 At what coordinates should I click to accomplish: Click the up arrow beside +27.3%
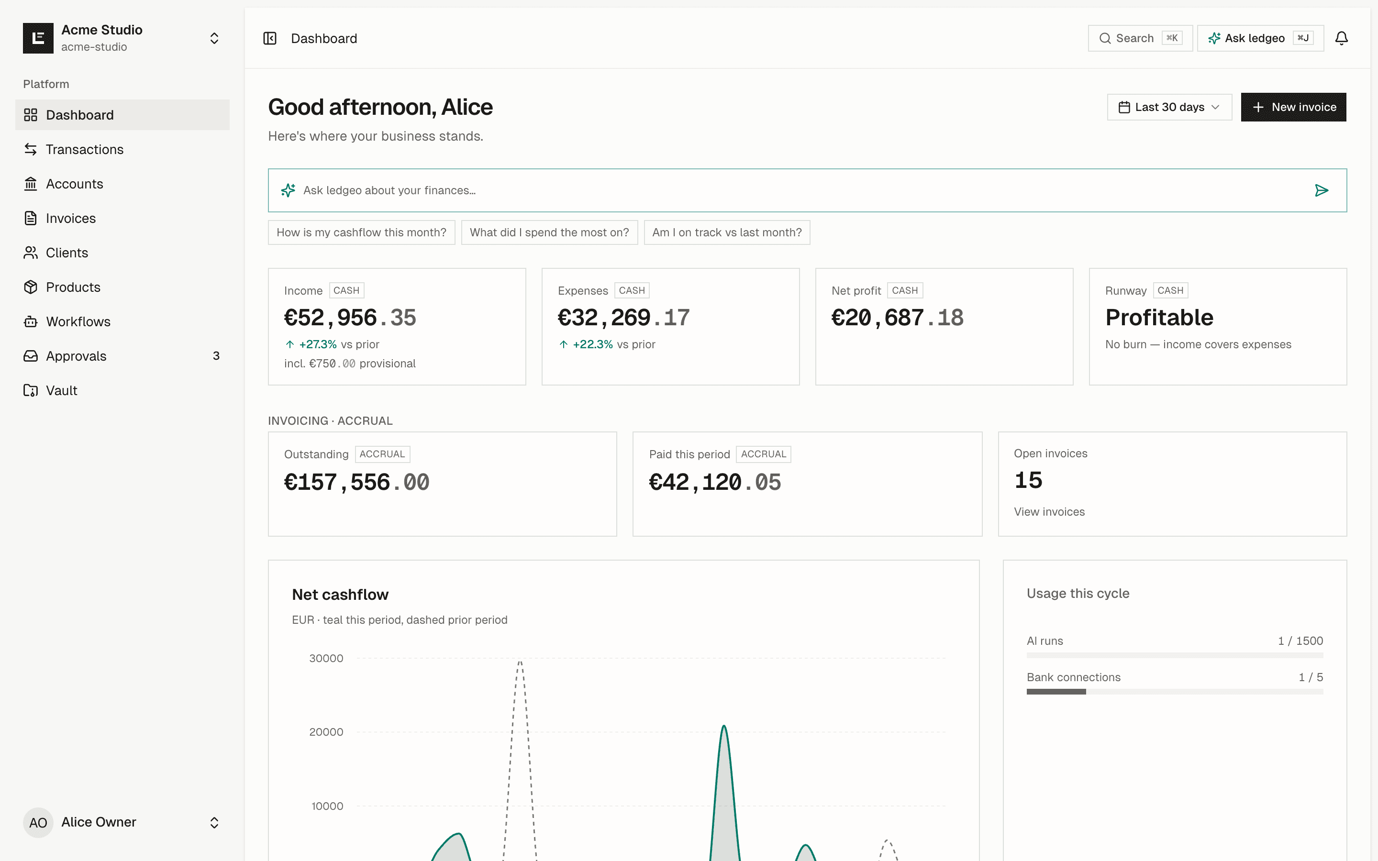click(290, 344)
